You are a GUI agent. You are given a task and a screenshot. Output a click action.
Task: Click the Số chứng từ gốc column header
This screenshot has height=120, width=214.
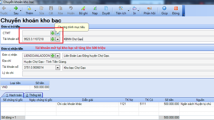tap(13, 100)
